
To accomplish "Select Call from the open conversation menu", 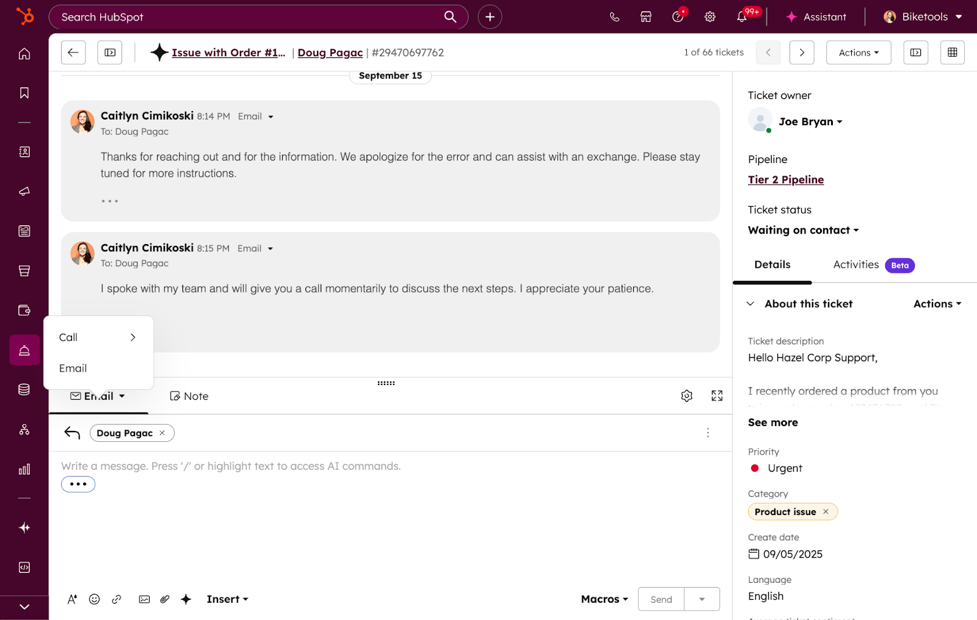I will (x=68, y=337).
